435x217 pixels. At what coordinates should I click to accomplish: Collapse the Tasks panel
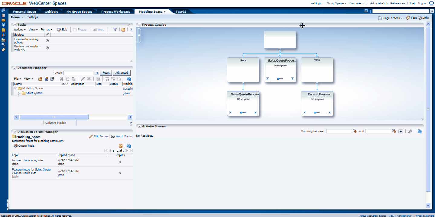tap(15, 25)
